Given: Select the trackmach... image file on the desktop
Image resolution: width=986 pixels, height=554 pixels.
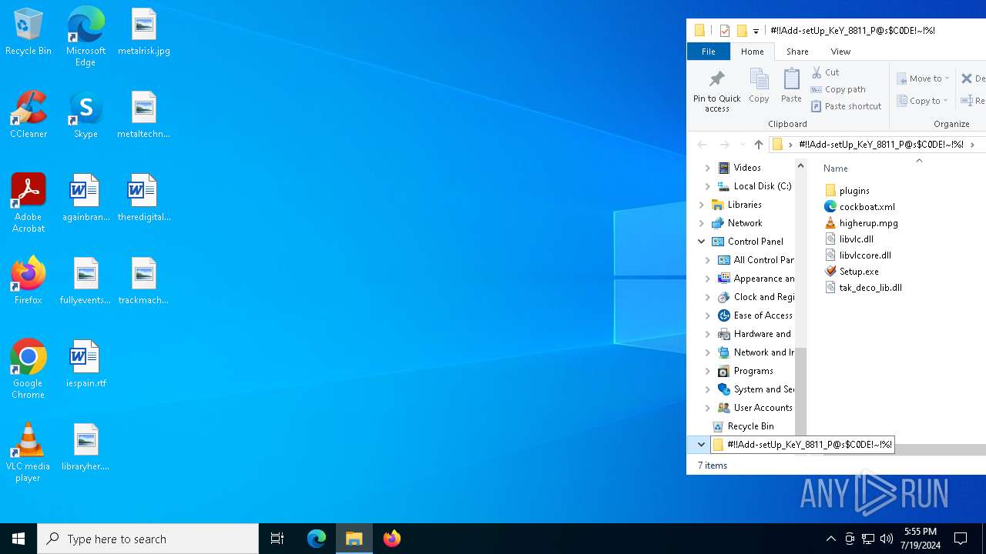Looking at the screenshot, I should [143, 282].
